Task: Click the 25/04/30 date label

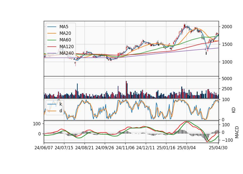Action: [218, 148]
